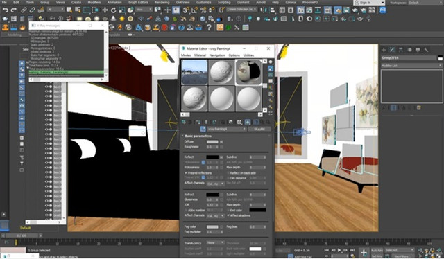Click the Undo arrow icon
This screenshot has height=259, width=444.
point(5,10)
